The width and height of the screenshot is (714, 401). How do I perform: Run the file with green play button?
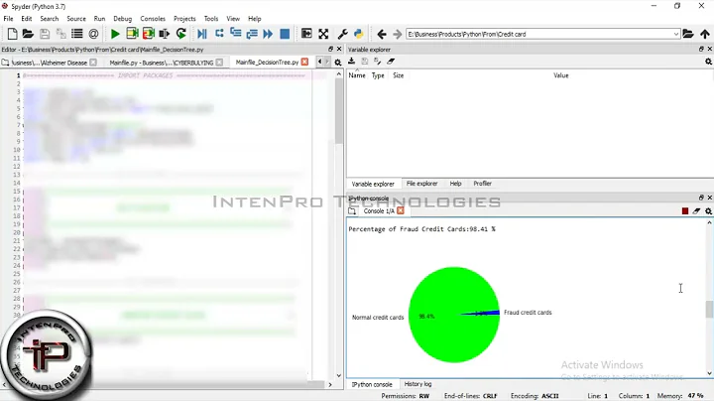click(x=115, y=34)
